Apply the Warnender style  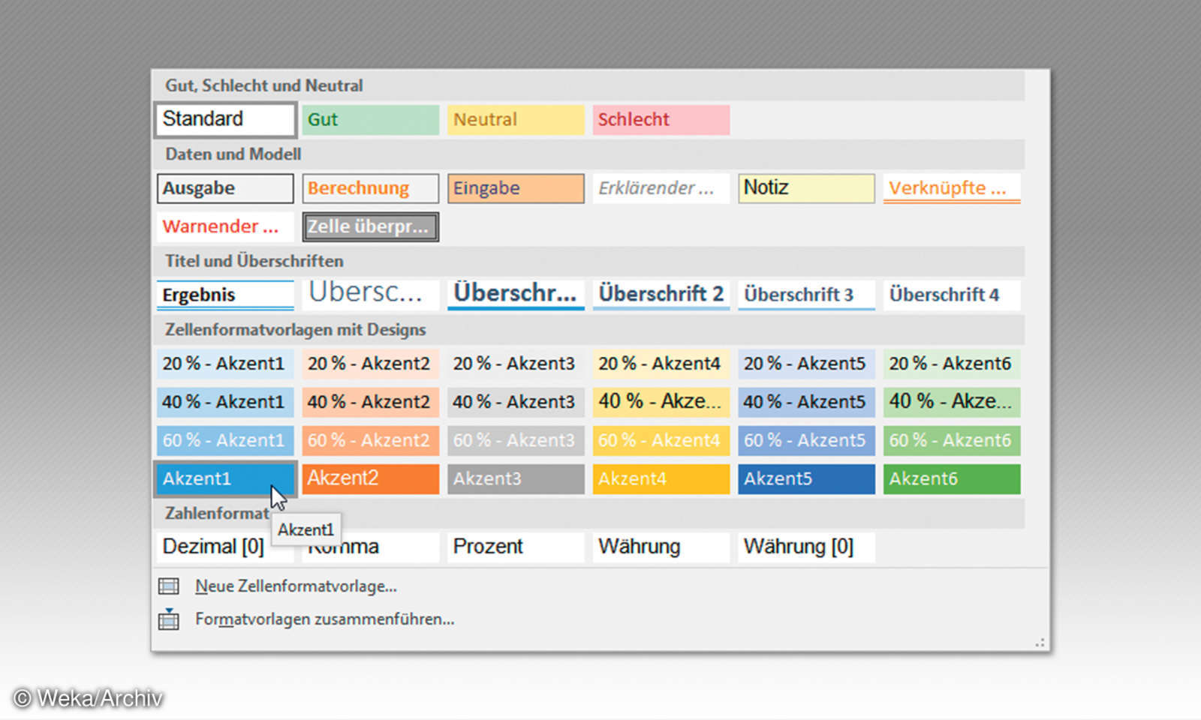224,226
